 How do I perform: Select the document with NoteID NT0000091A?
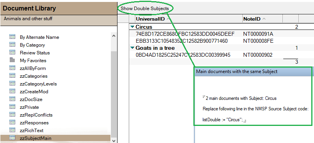click(x=258, y=34)
